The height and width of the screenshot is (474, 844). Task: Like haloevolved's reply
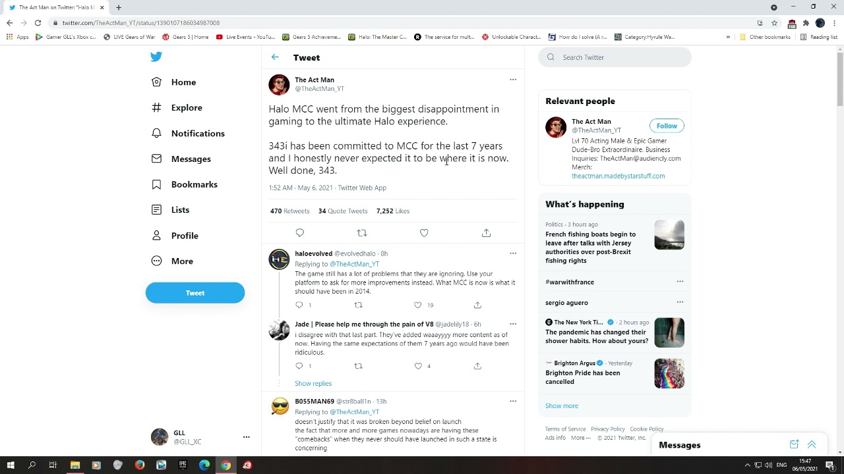coord(417,305)
